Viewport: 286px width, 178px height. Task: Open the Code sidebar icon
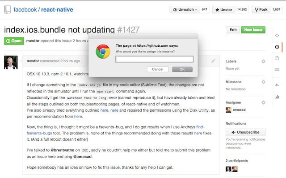point(277,36)
